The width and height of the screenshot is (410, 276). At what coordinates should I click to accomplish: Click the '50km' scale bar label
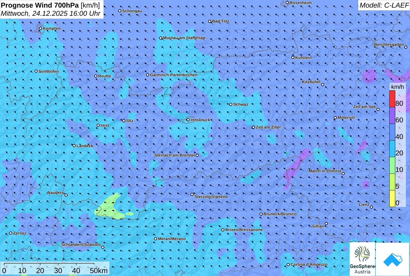click(x=99, y=270)
